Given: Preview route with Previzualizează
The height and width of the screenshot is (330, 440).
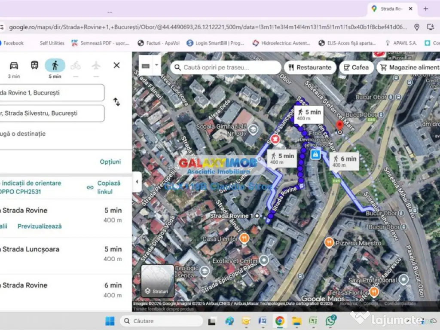Looking at the screenshot, I should coord(40,226).
